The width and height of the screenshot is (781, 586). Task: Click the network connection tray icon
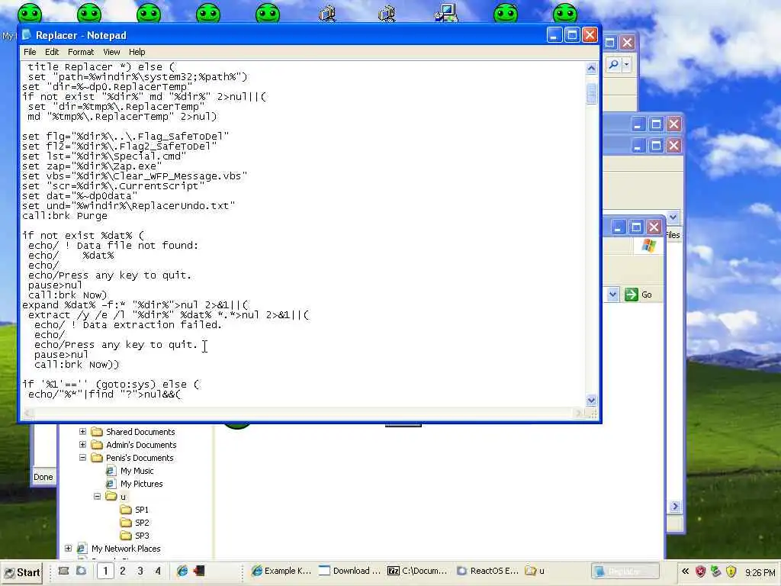pyautogui.click(x=715, y=572)
